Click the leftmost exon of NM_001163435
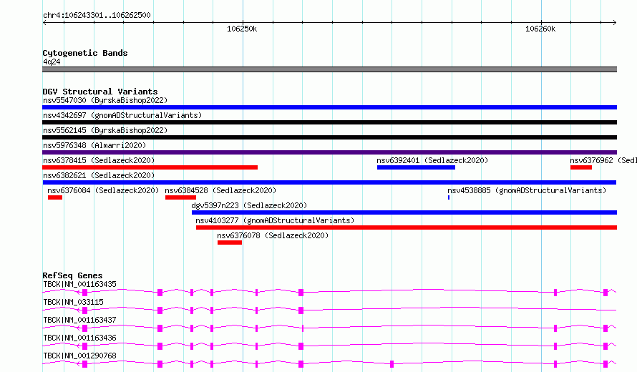This screenshot has width=637, height=372. [x=84, y=293]
